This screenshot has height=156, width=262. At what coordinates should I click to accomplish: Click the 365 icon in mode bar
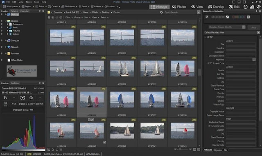tap(245, 7)
